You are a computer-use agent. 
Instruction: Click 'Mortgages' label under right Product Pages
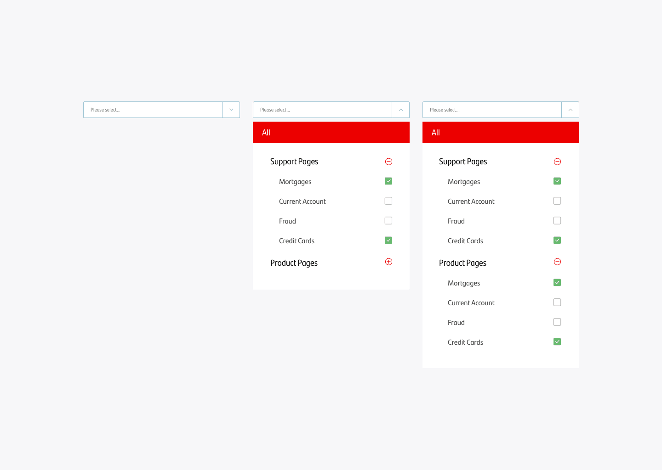(x=464, y=283)
